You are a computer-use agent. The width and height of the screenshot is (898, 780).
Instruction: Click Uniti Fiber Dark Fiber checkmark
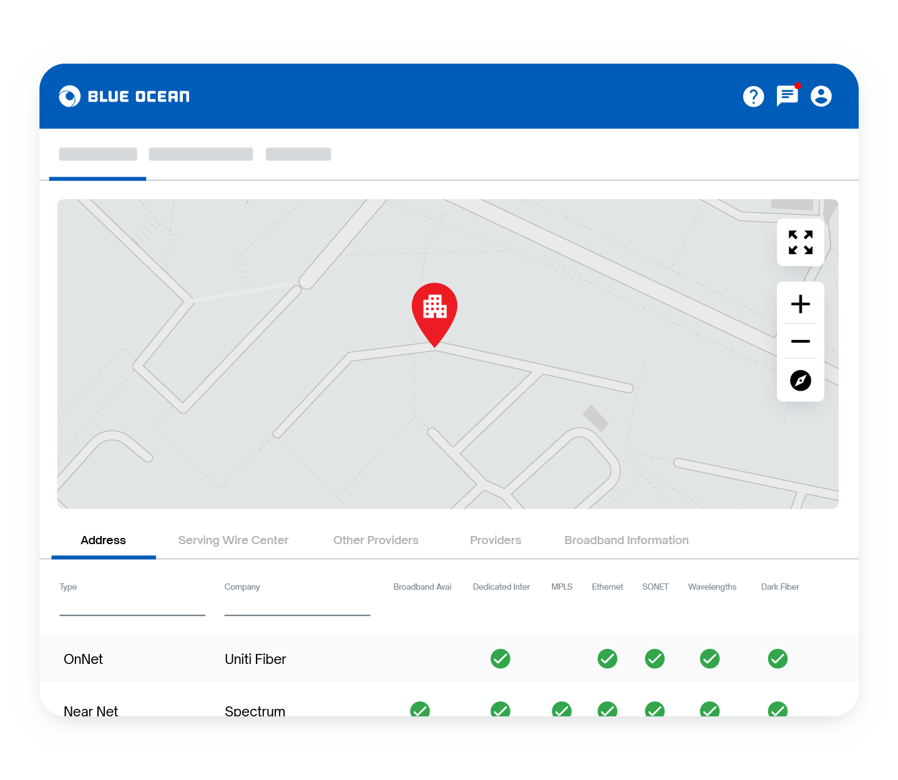point(777,658)
